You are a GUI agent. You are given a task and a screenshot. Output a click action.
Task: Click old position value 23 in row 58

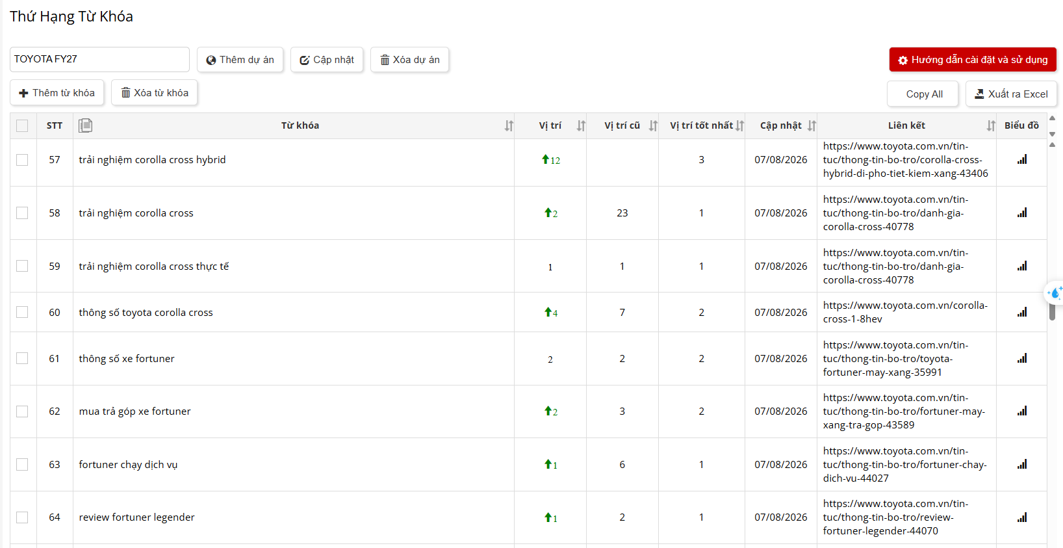point(622,213)
